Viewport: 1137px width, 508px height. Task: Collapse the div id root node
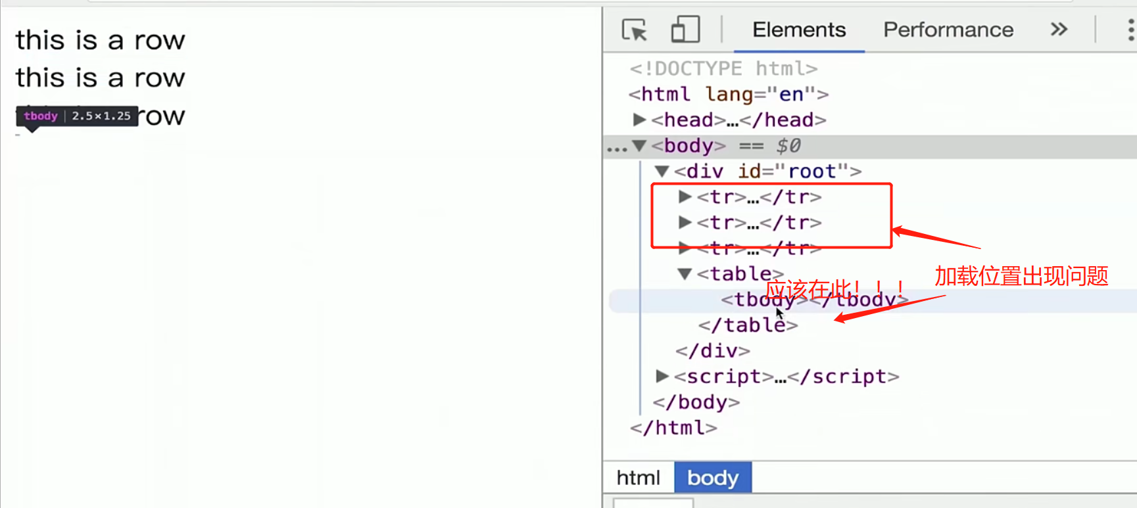(x=662, y=172)
